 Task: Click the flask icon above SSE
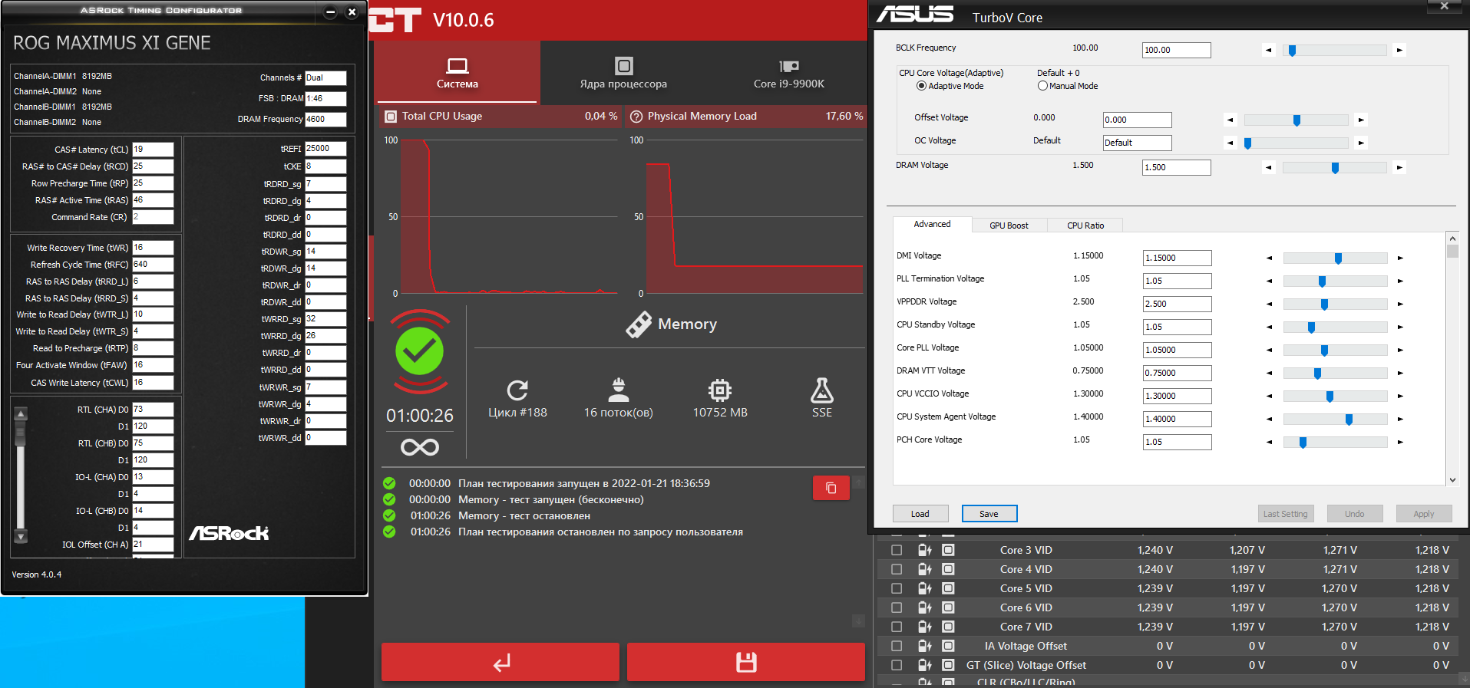click(x=822, y=390)
